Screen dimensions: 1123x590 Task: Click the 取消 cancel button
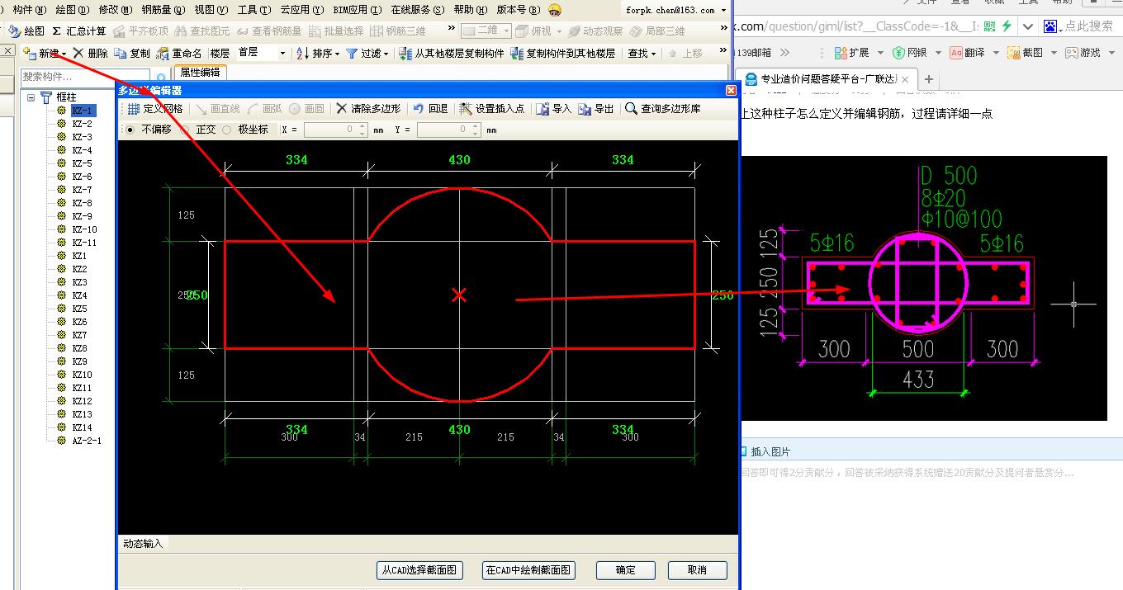click(x=697, y=570)
